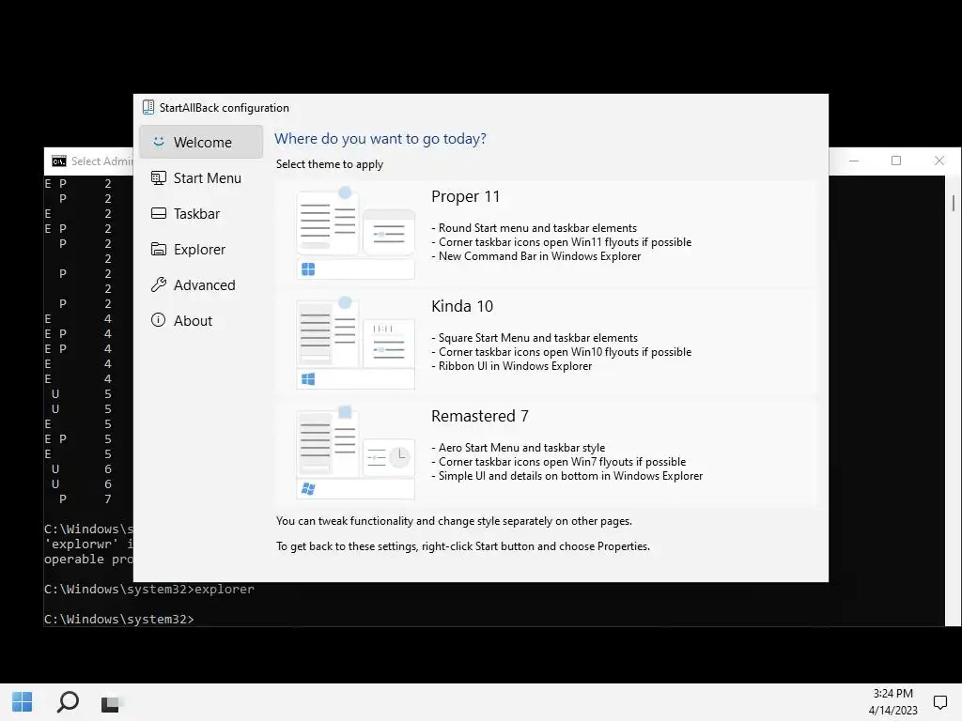Click the StartAllBack configuration title icon
The image size is (962, 721).
148,107
